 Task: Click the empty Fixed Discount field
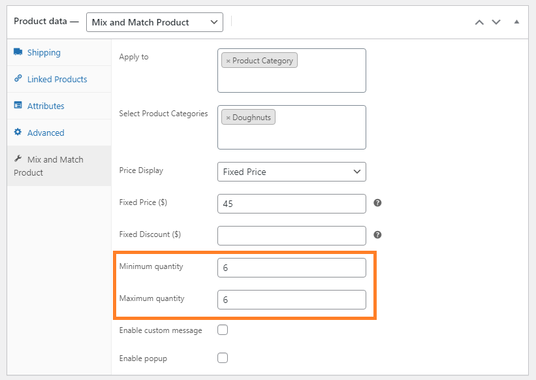point(292,236)
